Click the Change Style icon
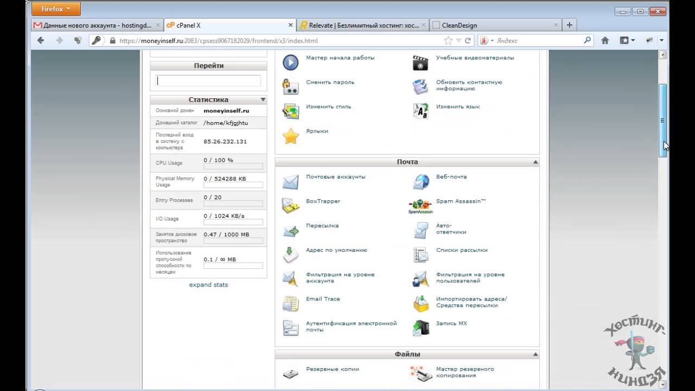The height and width of the screenshot is (391, 695). 290,111
